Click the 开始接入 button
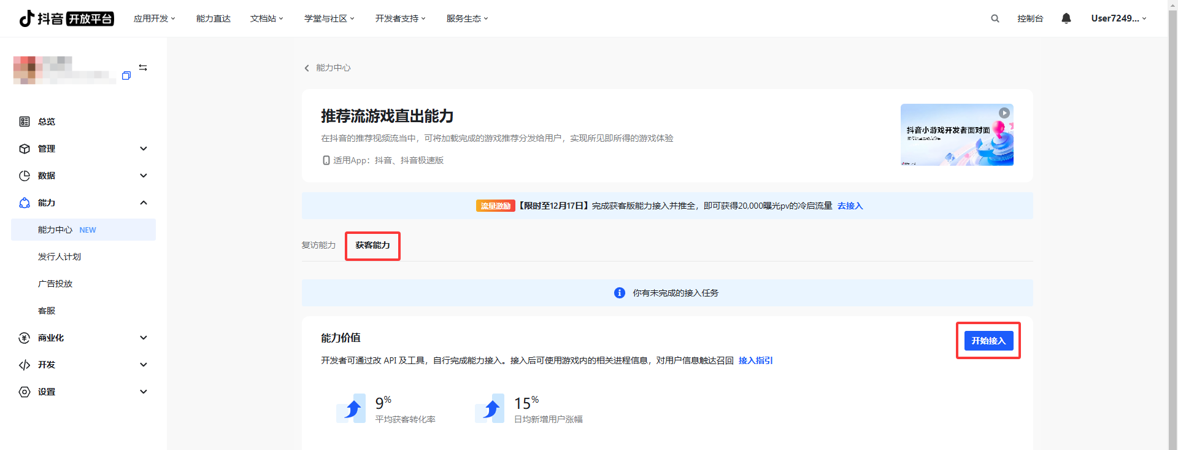Screen dimensions: 1178x450 tap(988, 341)
